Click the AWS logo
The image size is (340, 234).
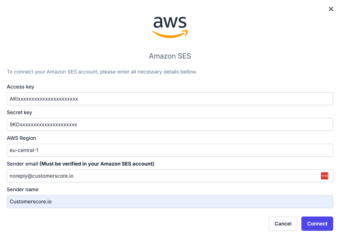pos(170,27)
